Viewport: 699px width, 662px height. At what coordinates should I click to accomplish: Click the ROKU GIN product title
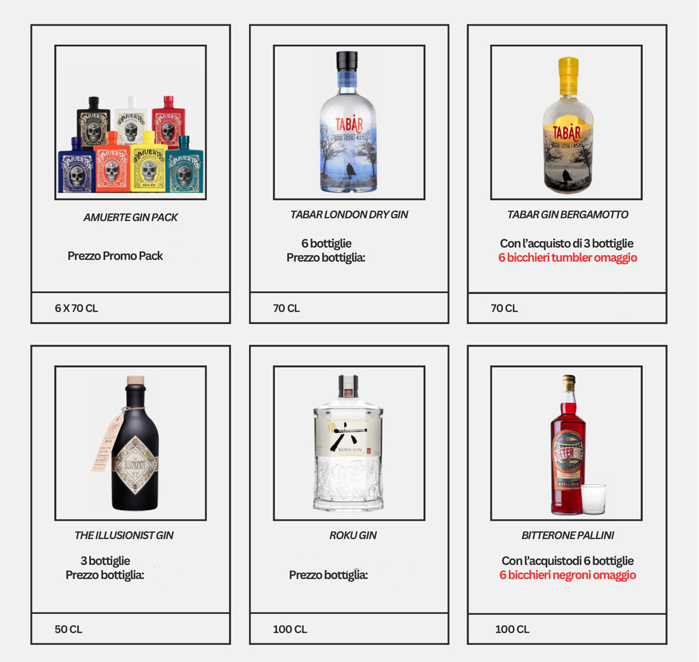pyautogui.click(x=353, y=535)
